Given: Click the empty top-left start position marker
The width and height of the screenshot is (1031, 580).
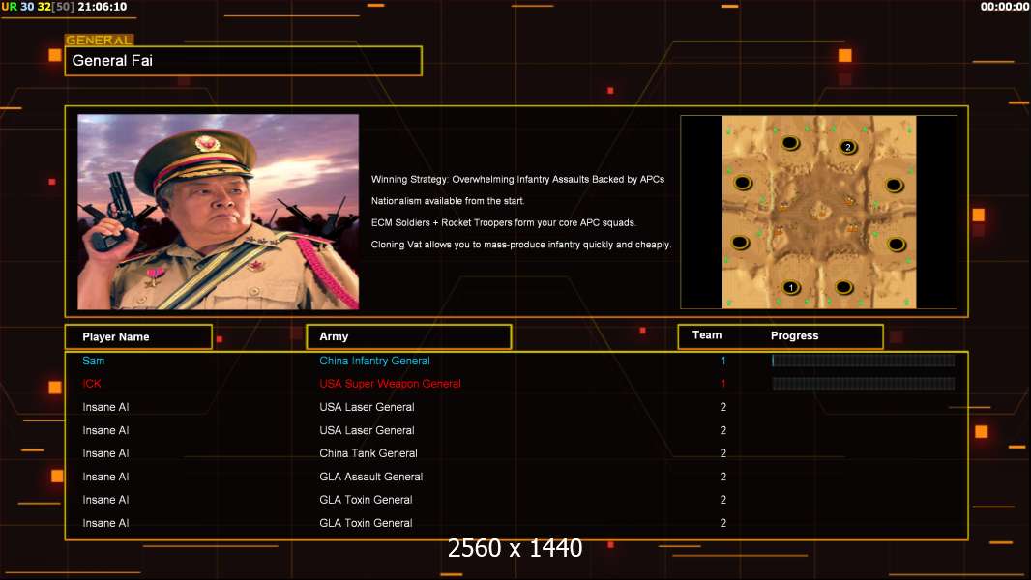Looking at the screenshot, I should (789, 144).
